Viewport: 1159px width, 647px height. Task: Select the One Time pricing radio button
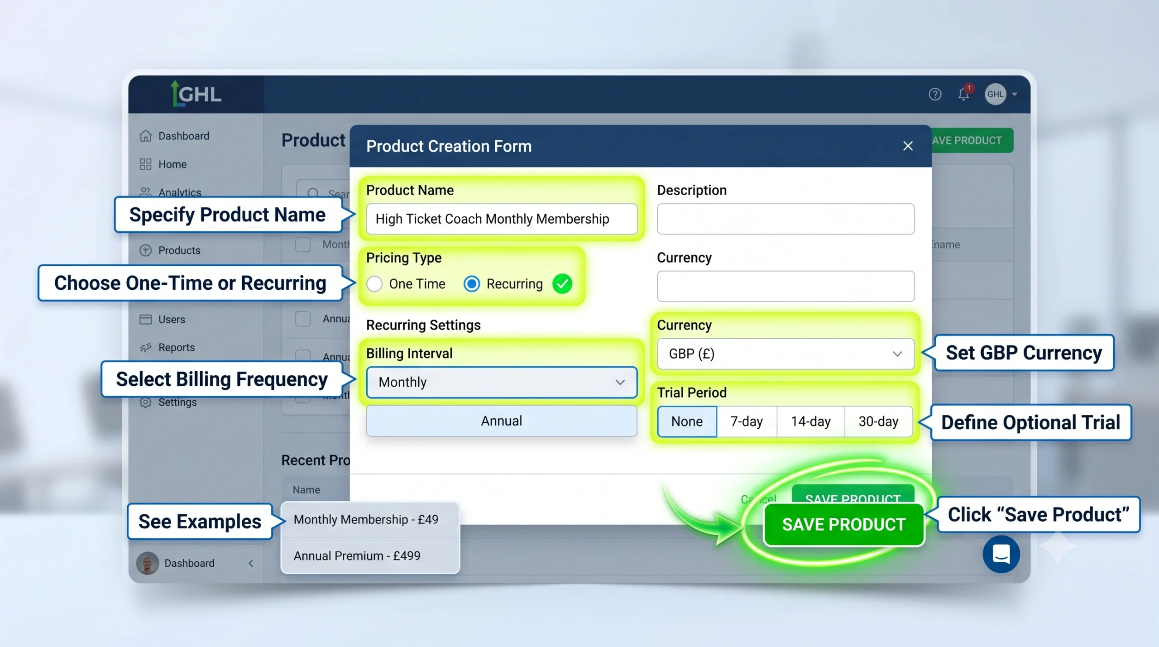click(x=374, y=284)
